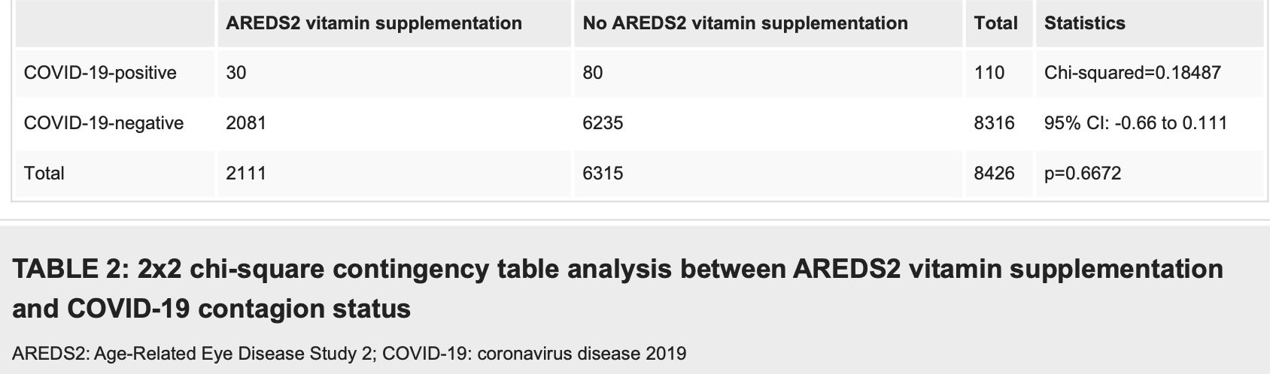Select the cell with value 2081
The image size is (1270, 374).
246,123
